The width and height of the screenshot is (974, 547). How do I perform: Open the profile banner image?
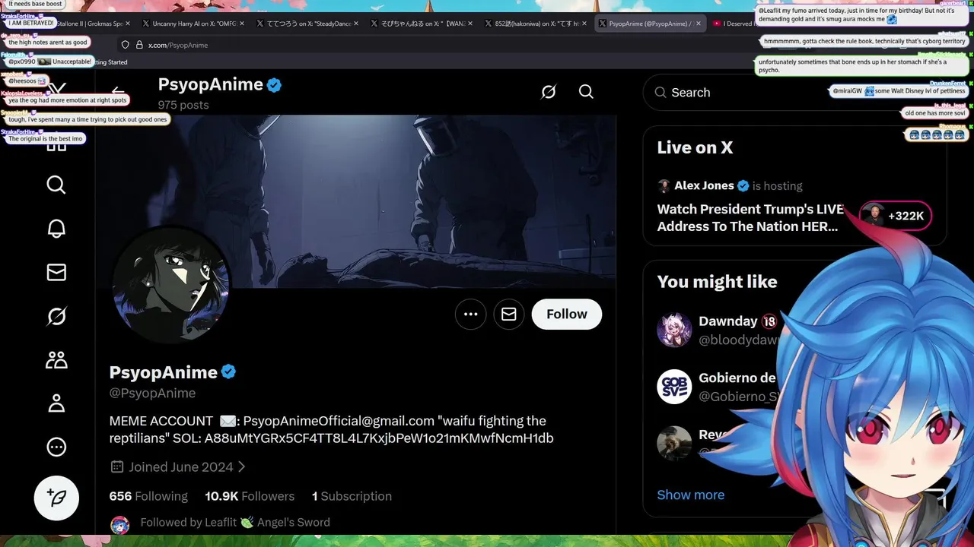355,201
